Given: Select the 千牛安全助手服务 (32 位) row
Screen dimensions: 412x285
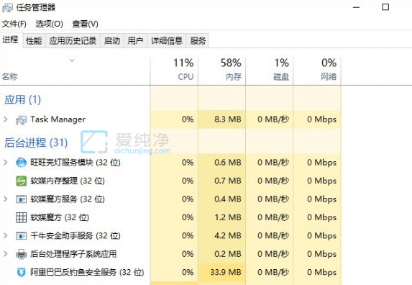Looking at the screenshot, I should pos(170,235).
